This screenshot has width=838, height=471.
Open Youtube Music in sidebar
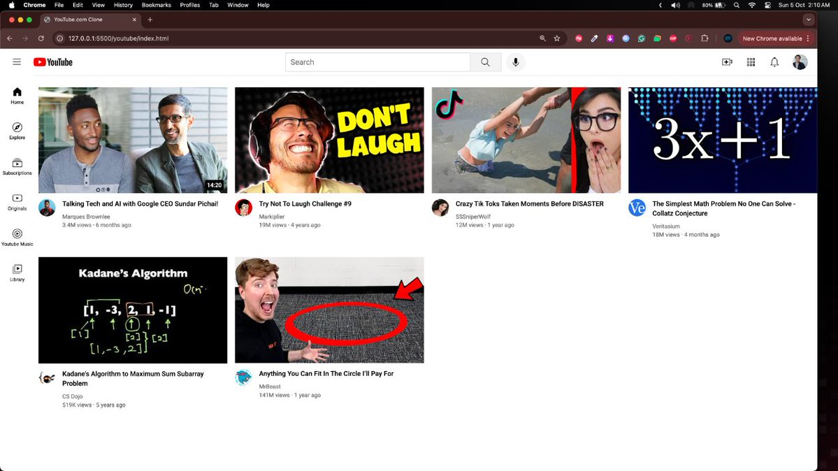pyautogui.click(x=17, y=238)
